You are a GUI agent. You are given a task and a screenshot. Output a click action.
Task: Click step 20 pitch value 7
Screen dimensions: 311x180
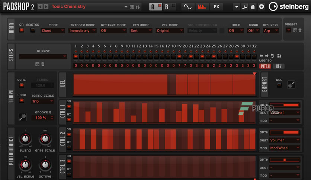(185, 65)
